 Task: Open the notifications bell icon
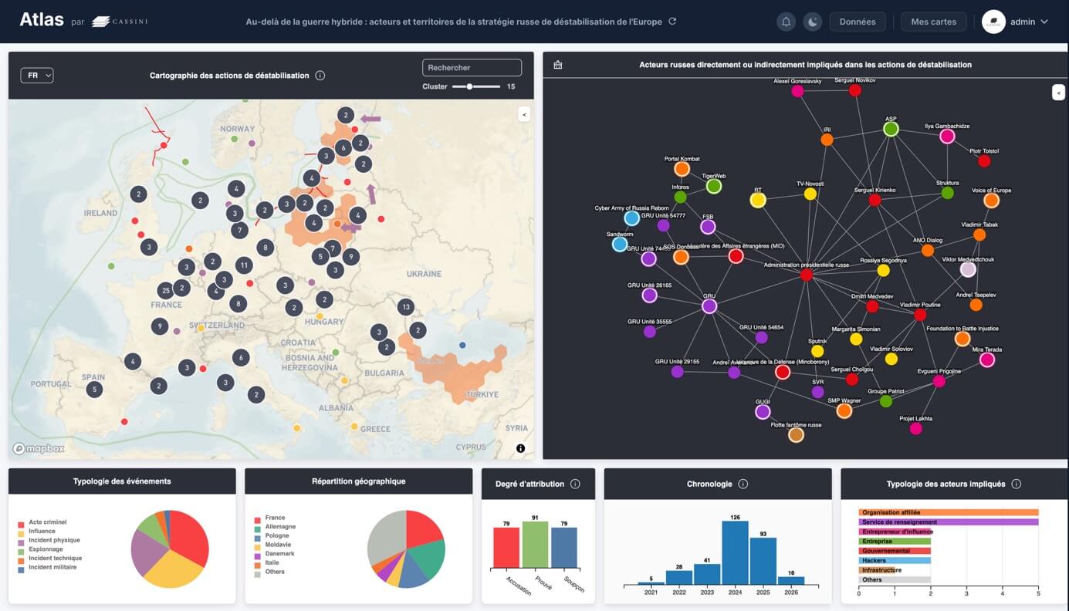click(786, 22)
